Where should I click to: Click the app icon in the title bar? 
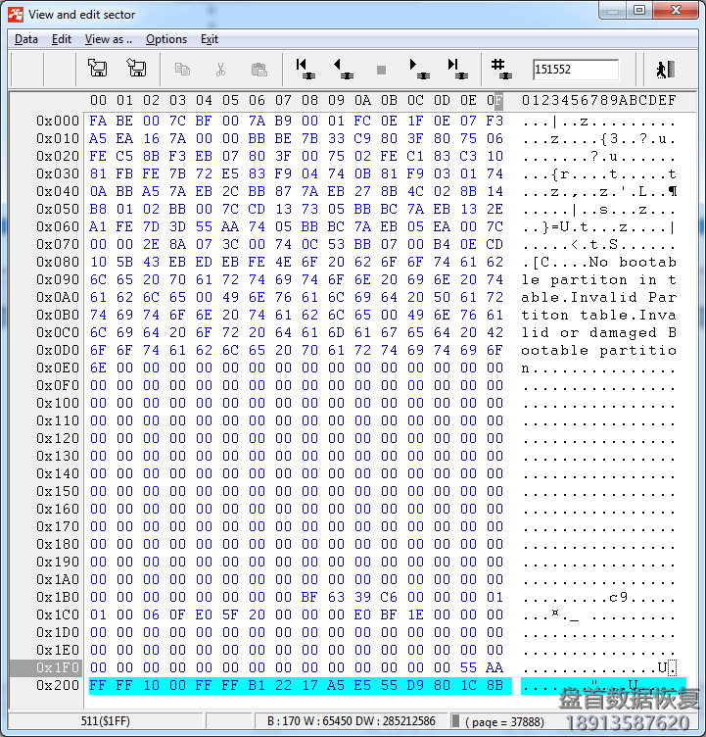[x=16, y=15]
